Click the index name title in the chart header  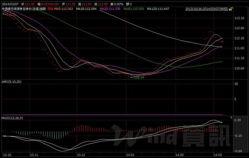pyautogui.click(x=24, y=9)
